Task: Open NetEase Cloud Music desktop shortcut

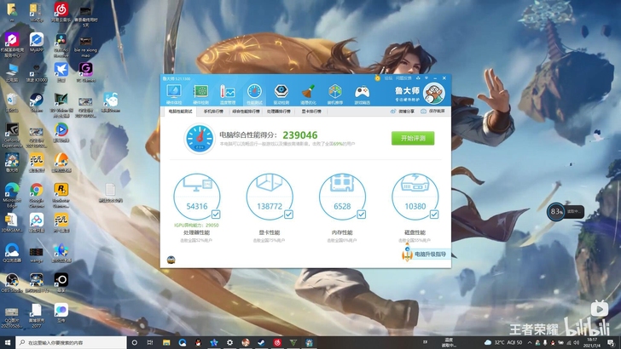Action: 61,12
